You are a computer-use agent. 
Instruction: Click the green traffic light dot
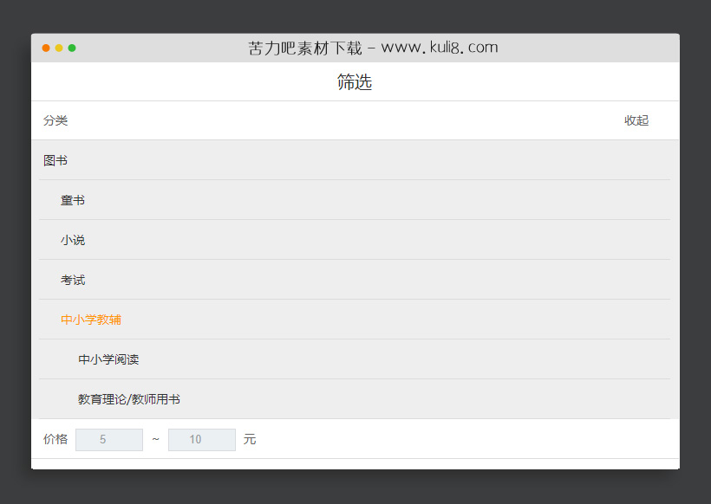[x=73, y=48]
